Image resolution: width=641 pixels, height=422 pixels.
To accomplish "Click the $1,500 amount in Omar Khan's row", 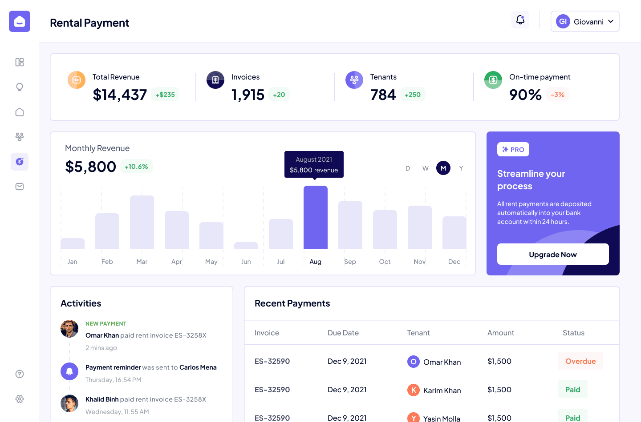I will (x=499, y=361).
